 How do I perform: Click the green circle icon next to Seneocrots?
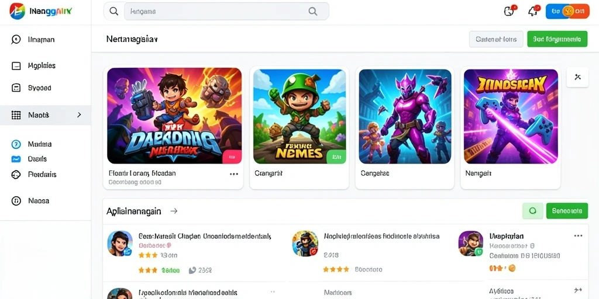point(532,210)
